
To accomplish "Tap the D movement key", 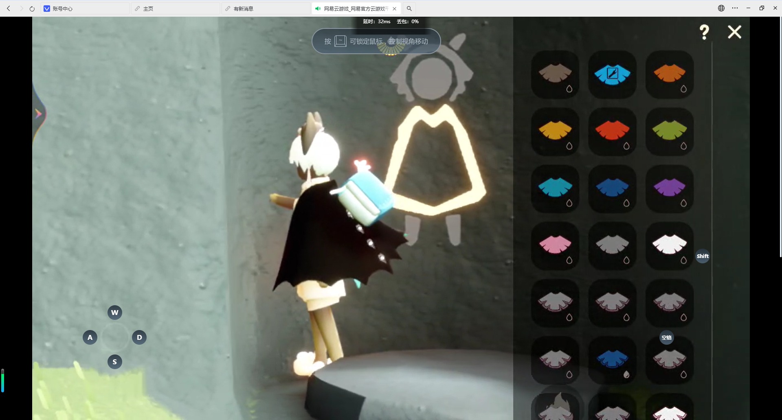I will click(x=139, y=337).
